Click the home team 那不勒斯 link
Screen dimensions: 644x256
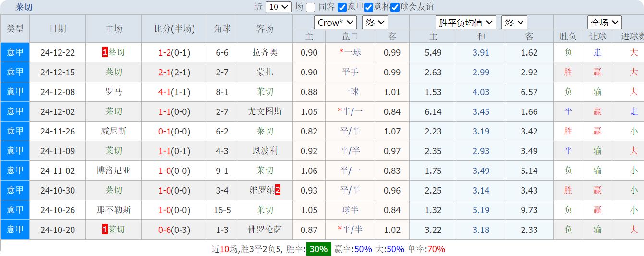[x=113, y=210]
